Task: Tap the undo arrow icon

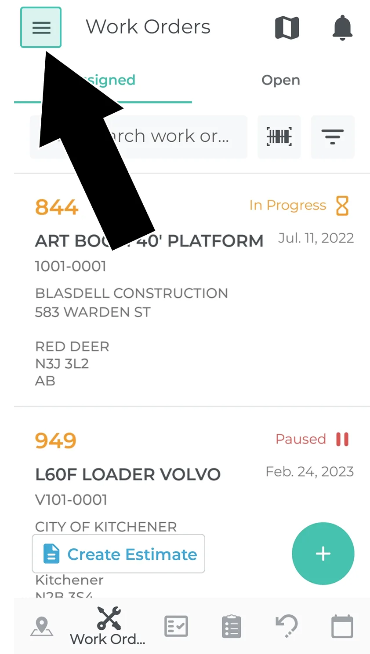Action: 287,626
